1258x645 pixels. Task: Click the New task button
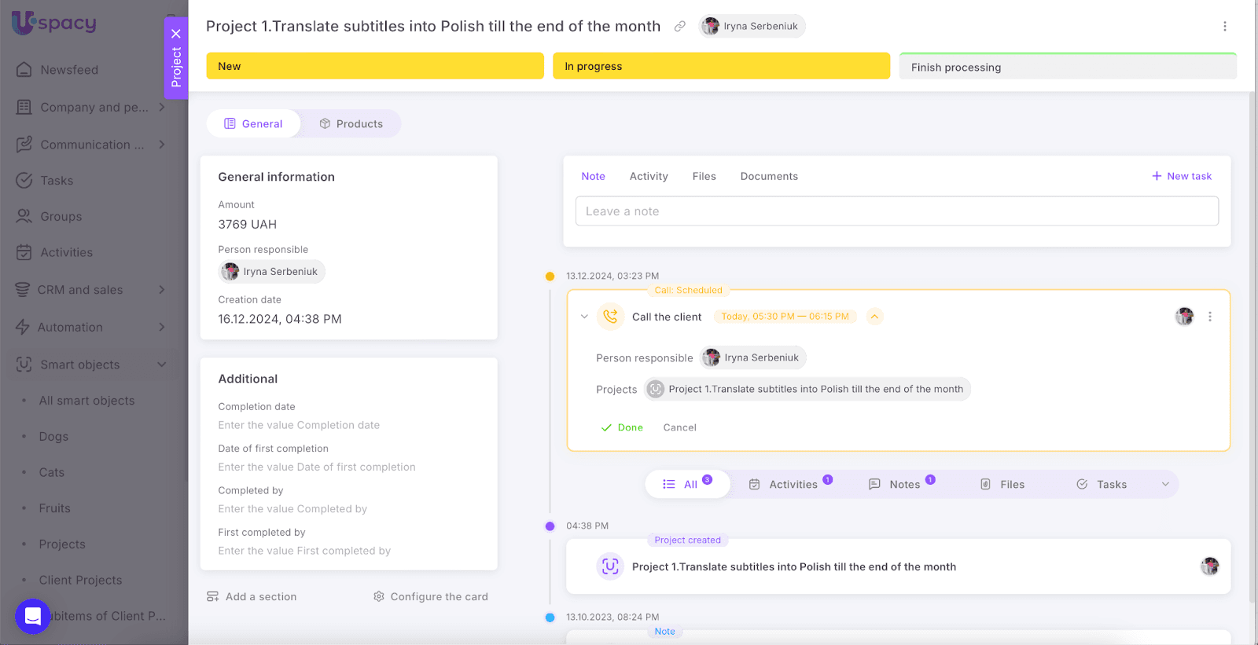[x=1181, y=177]
